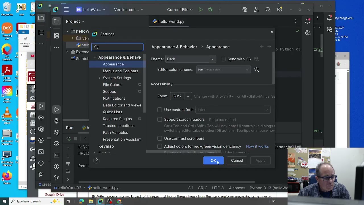Open the AI Assistant swirl icon in title bar
This screenshot has height=205, width=364.
click(245, 10)
